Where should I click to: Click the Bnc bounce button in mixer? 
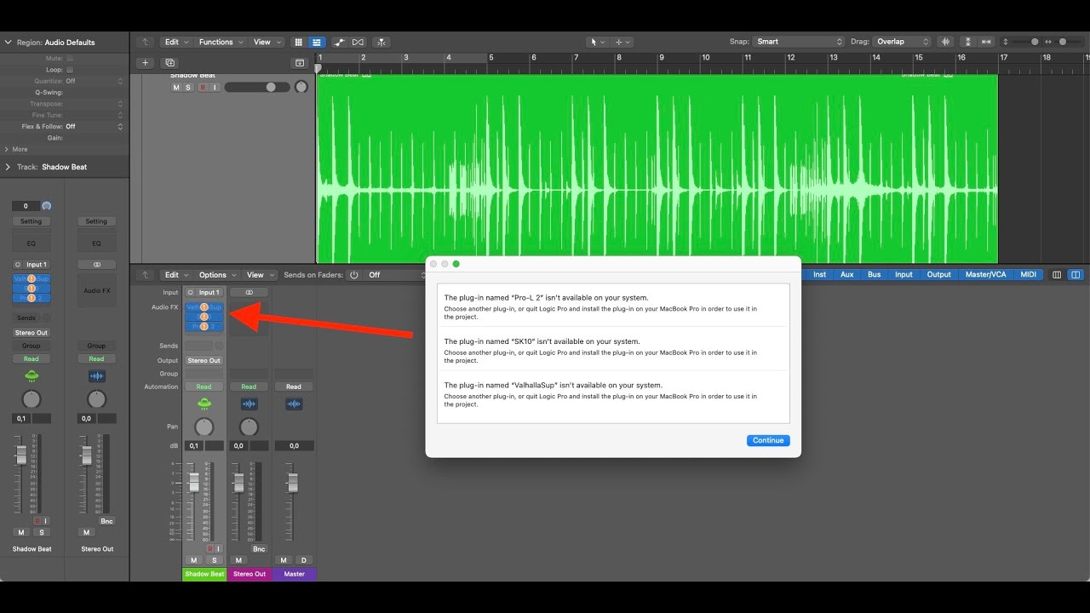tap(259, 549)
